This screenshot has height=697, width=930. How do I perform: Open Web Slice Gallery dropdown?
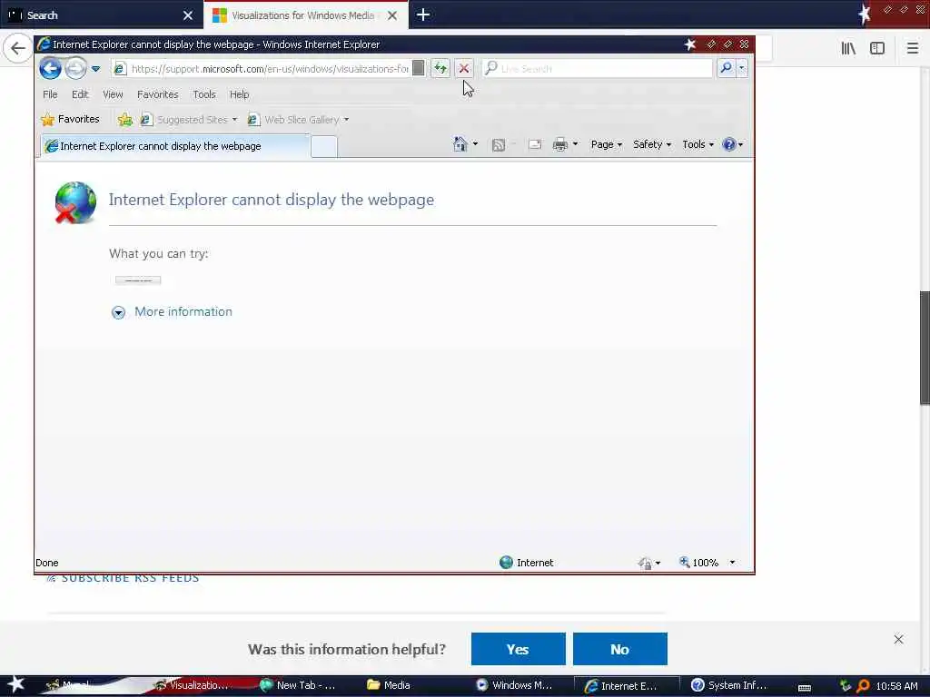pos(298,120)
